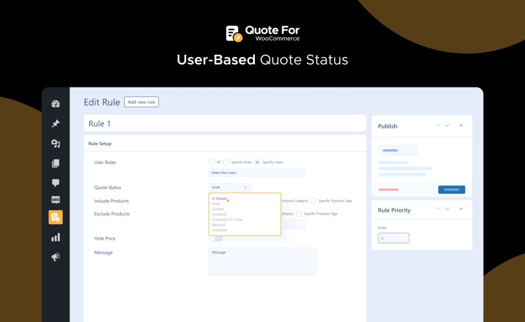Collapse the Publish panel with triangle arrow
The width and height of the screenshot is (525, 322).
click(x=461, y=125)
